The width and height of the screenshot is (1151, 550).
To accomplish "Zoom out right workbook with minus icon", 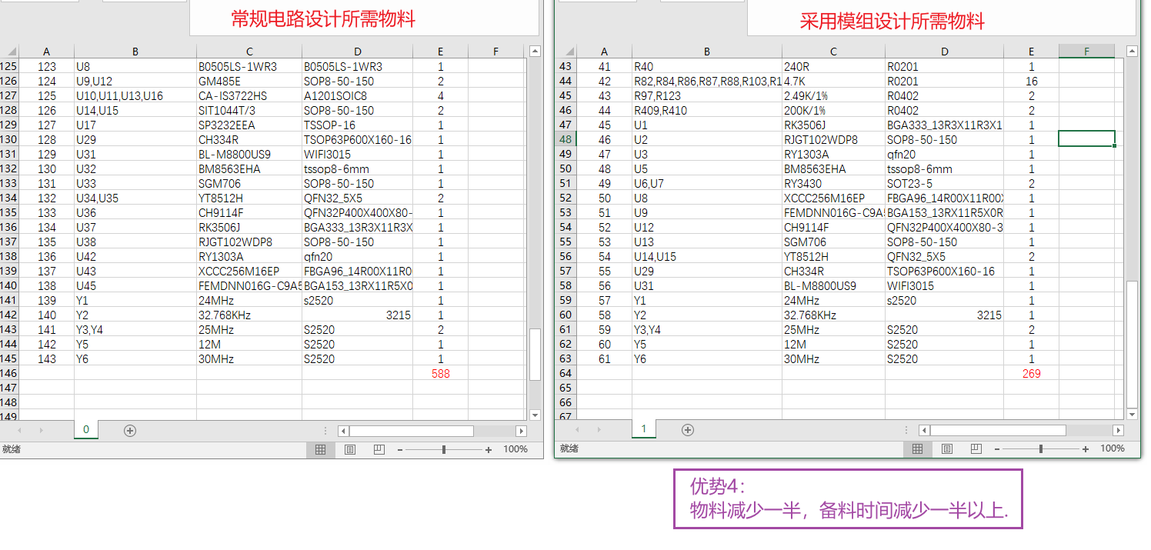I will [997, 448].
